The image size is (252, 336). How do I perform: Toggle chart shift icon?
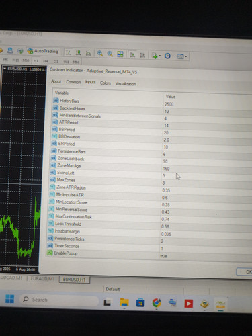(142, 55)
